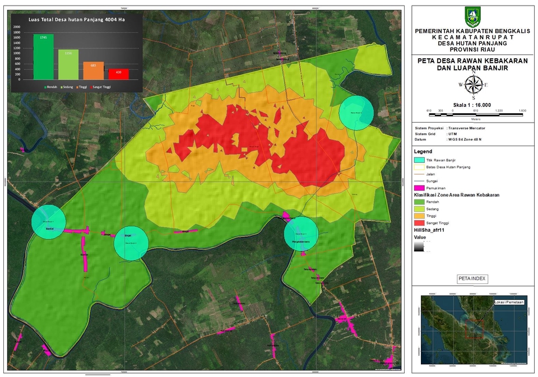Click the Sangat Tinggi red swatch in Legend panel
Viewport: 538px width, 377px height.
[419, 223]
